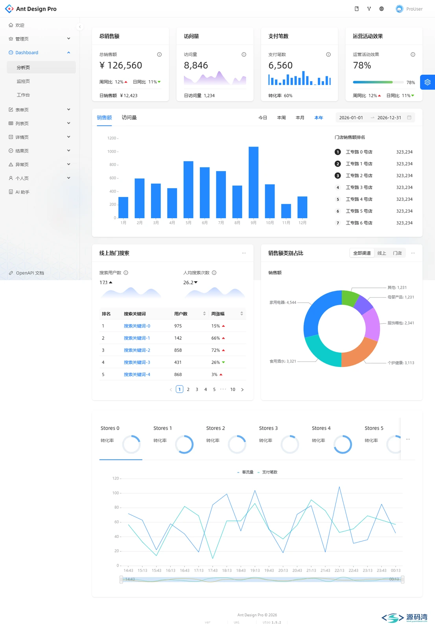This screenshot has width=435, height=630.
Task: Show info tooltip for 支付笔数 card
Action: [x=328, y=54]
